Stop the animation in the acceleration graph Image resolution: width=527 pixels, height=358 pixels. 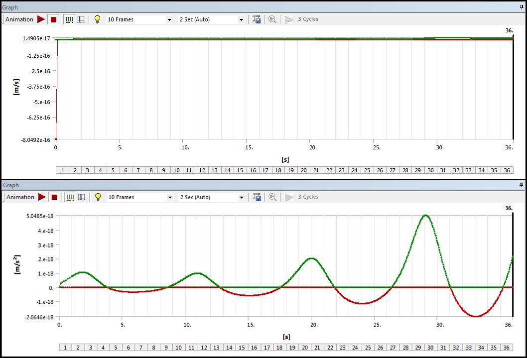coord(54,197)
